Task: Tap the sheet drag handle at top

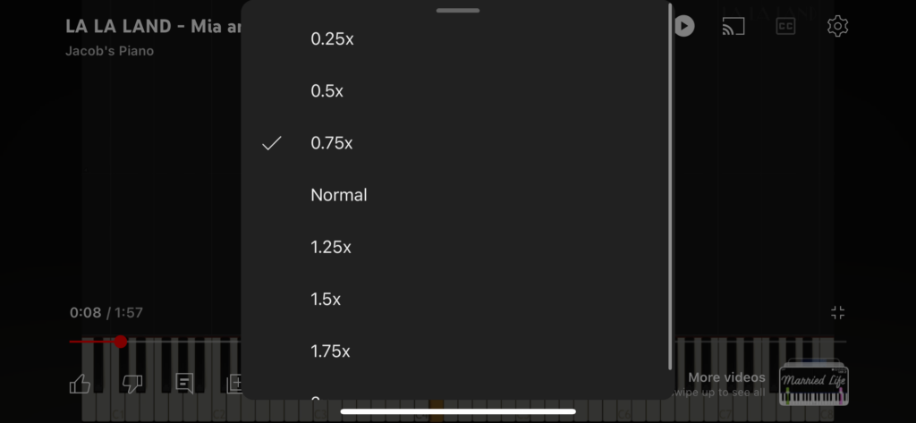Action: (x=458, y=10)
